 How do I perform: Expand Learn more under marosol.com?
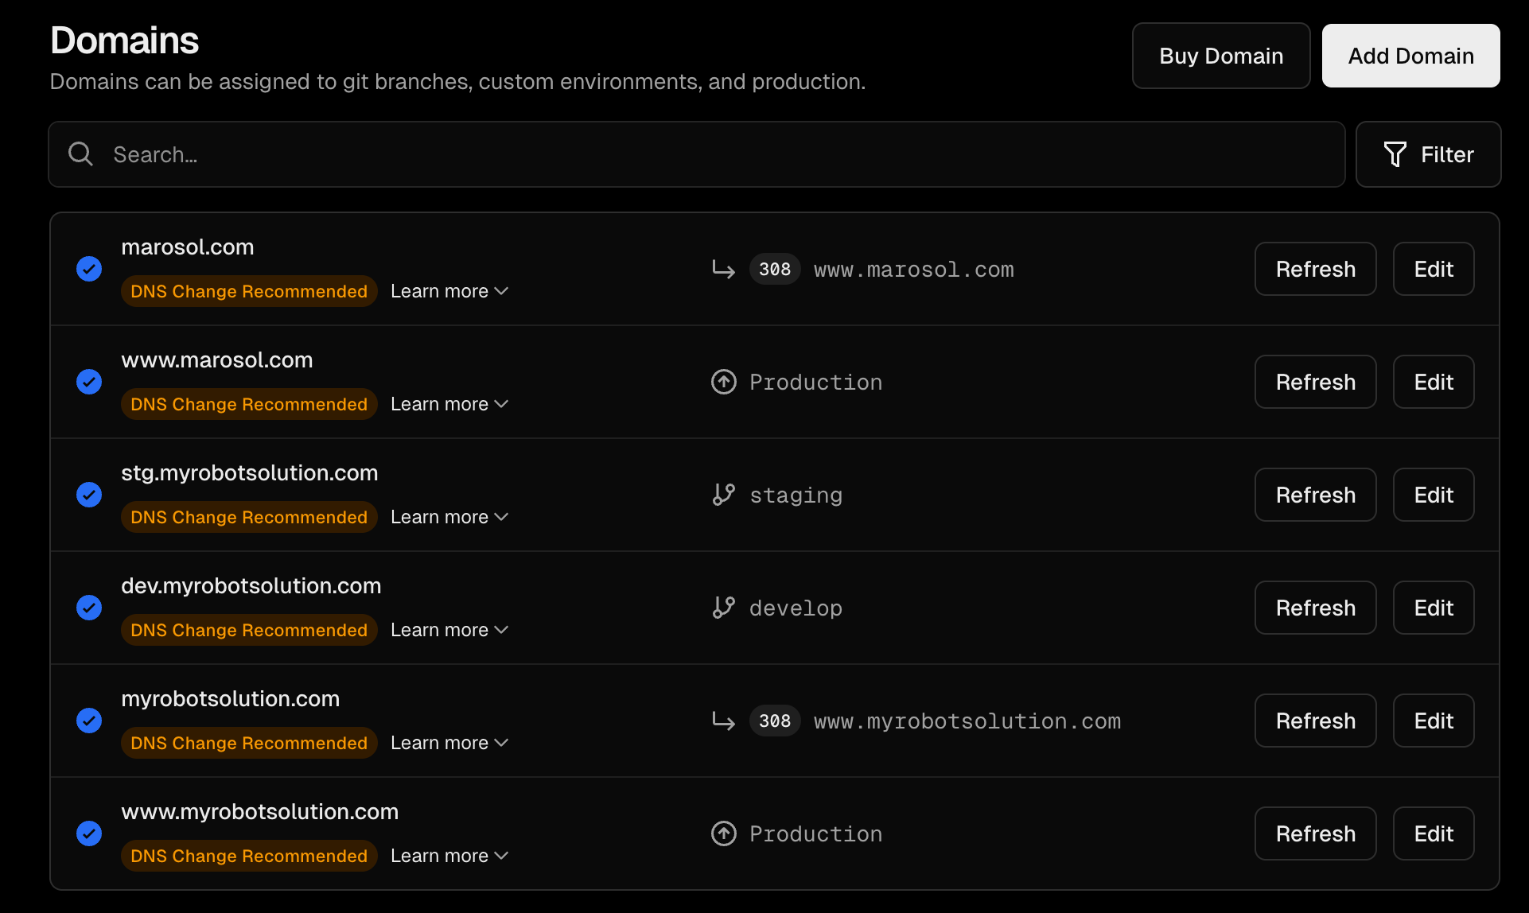click(449, 291)
